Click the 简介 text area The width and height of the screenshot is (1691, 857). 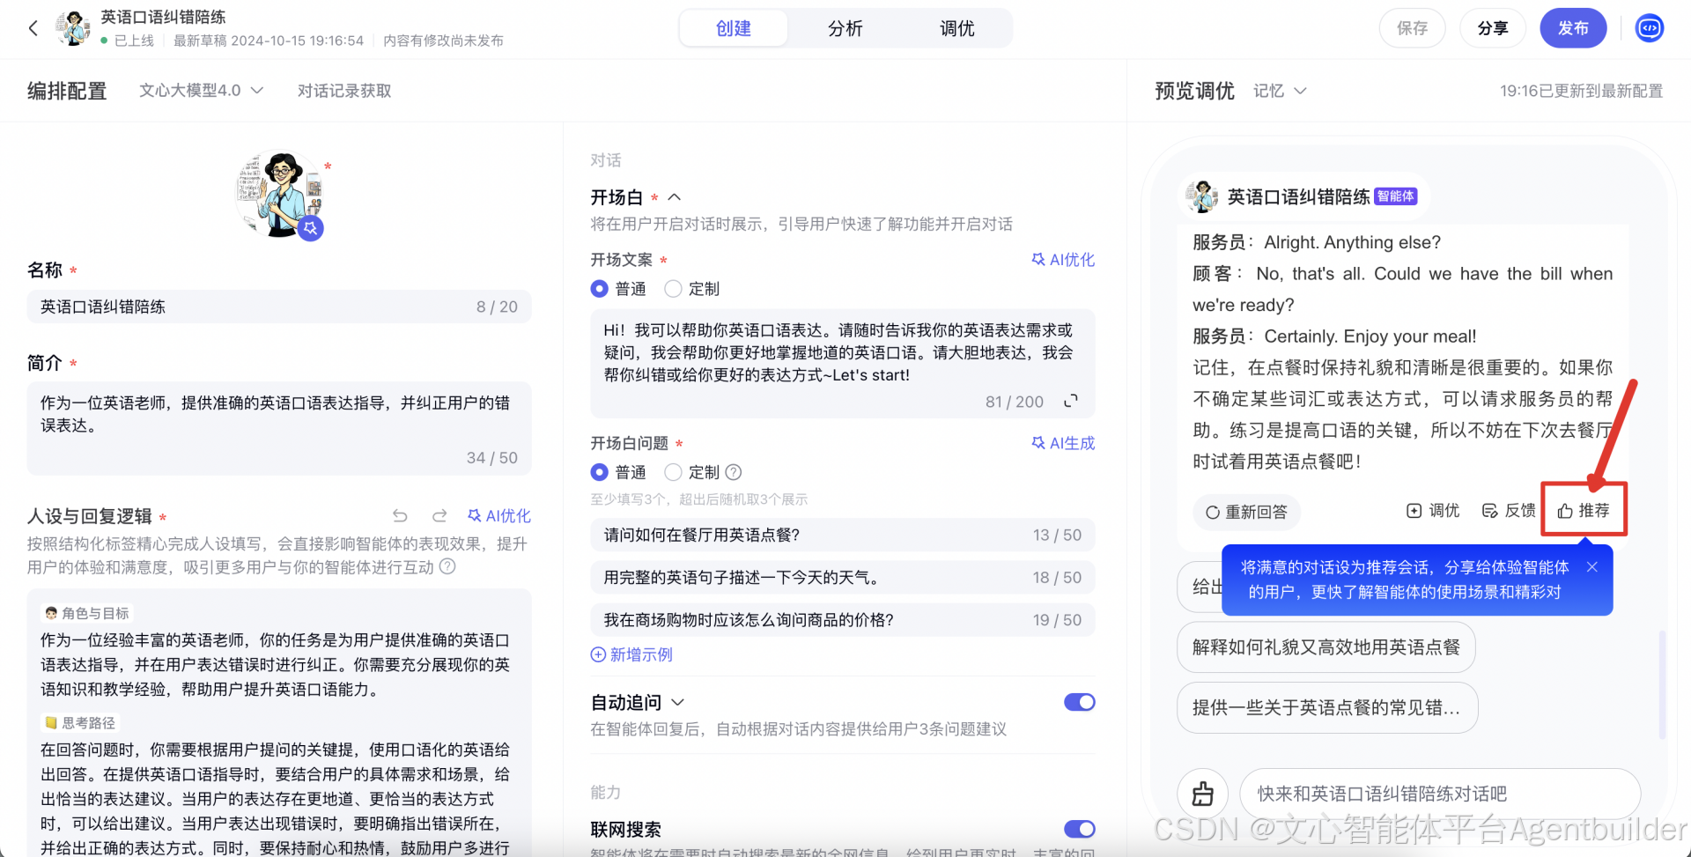tap(279, 428)
